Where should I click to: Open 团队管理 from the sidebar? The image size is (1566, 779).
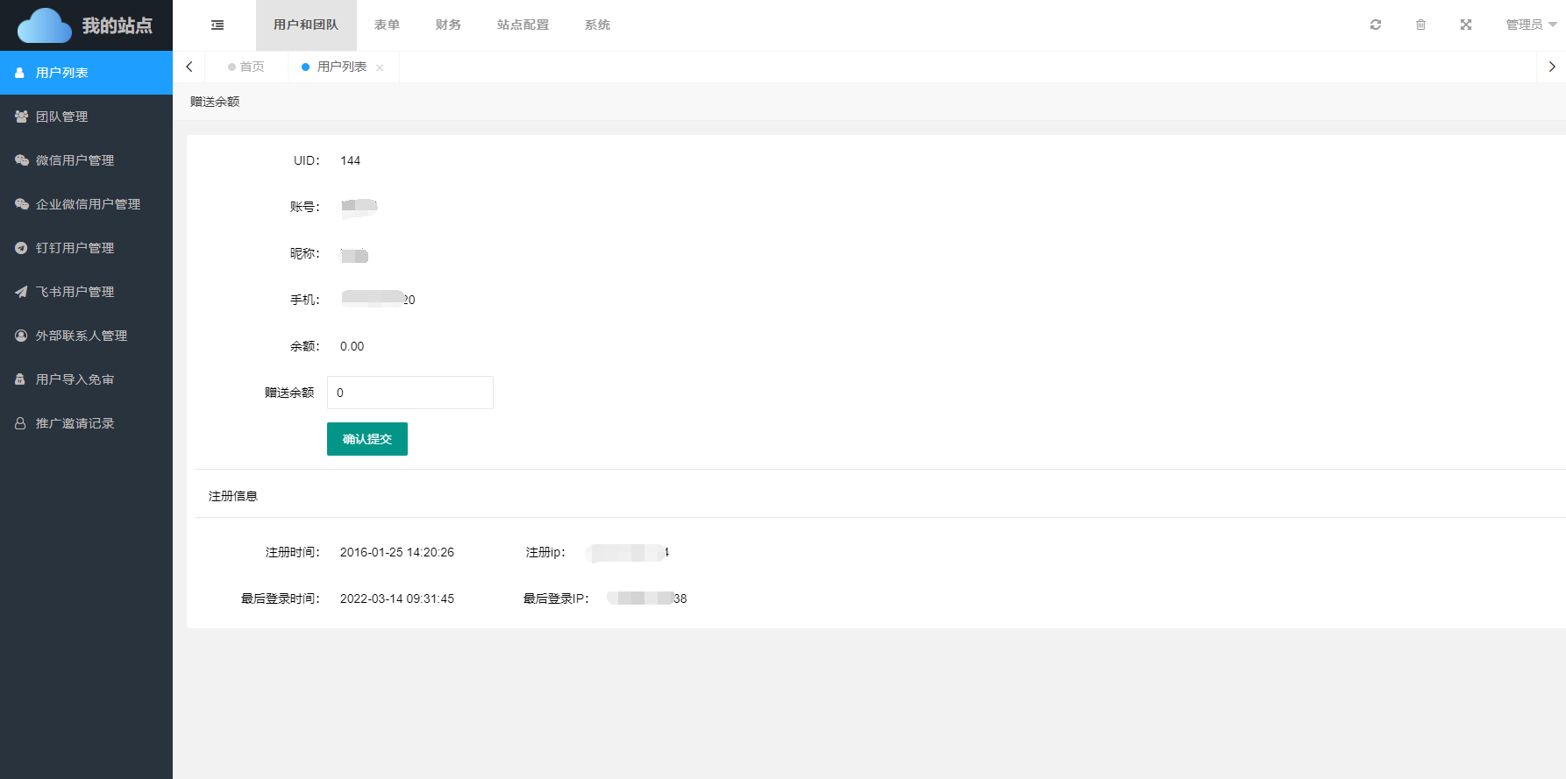[x=61, y=117]
